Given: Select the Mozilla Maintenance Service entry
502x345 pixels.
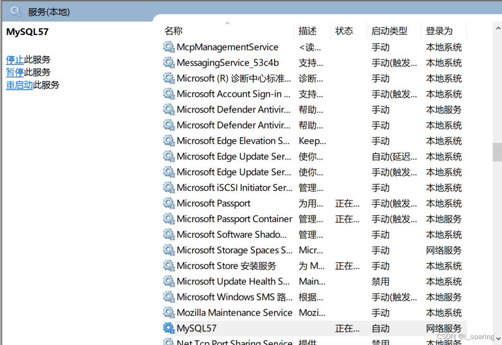Looking at the screenshot, I should [234, 313].
